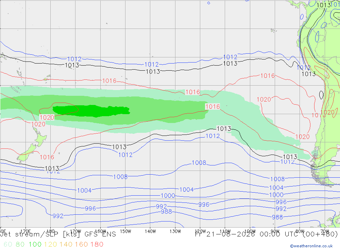
Task: Click the 170E longitude label
Action: [x=26, y=231]
